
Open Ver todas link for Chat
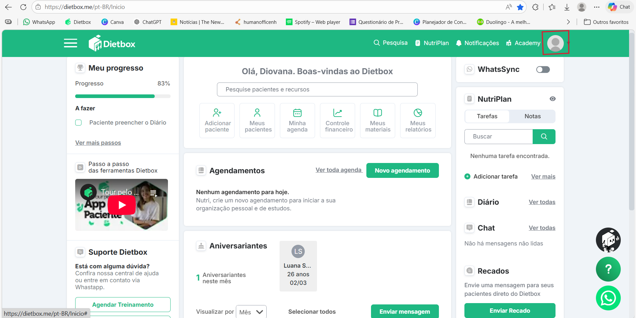542,228
